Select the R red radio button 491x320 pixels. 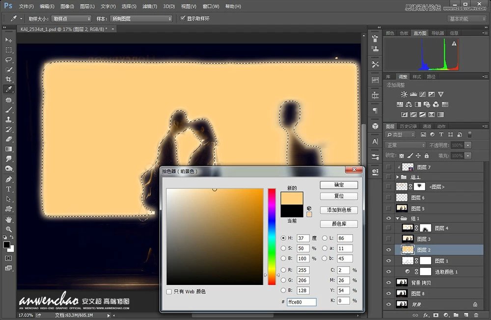tap(283, 270)
